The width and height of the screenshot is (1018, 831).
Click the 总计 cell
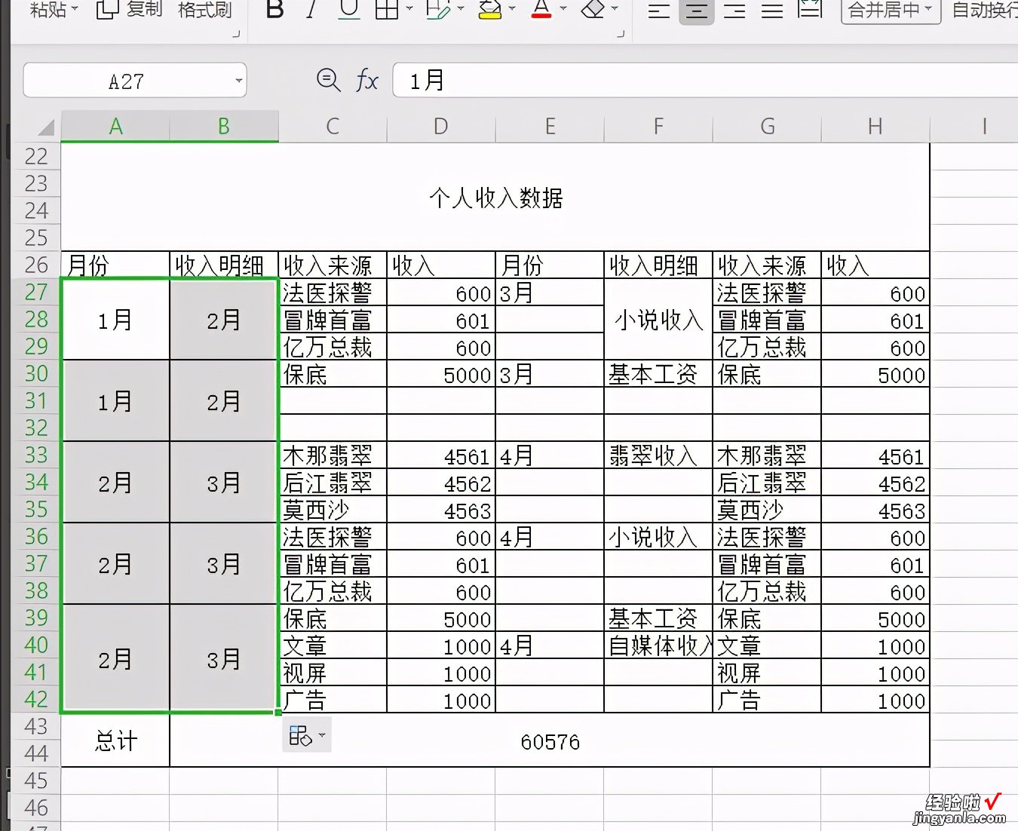(x=115, y=741)
